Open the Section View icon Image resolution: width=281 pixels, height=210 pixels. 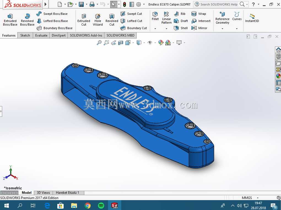(121, 43)
